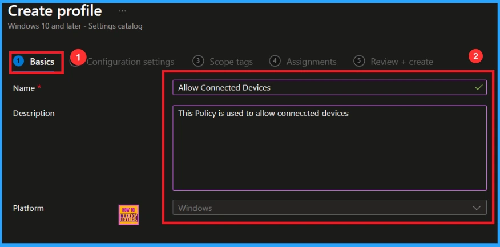
Task: Go to the Scope tags tab
Action: pyautogui.click(x=231, y=62)
